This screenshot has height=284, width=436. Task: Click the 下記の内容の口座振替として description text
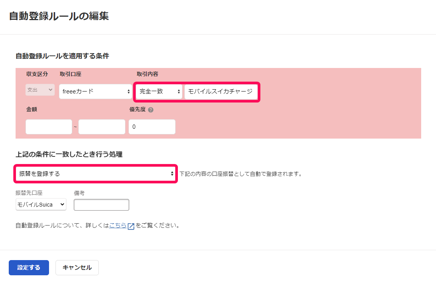[241, 174]
